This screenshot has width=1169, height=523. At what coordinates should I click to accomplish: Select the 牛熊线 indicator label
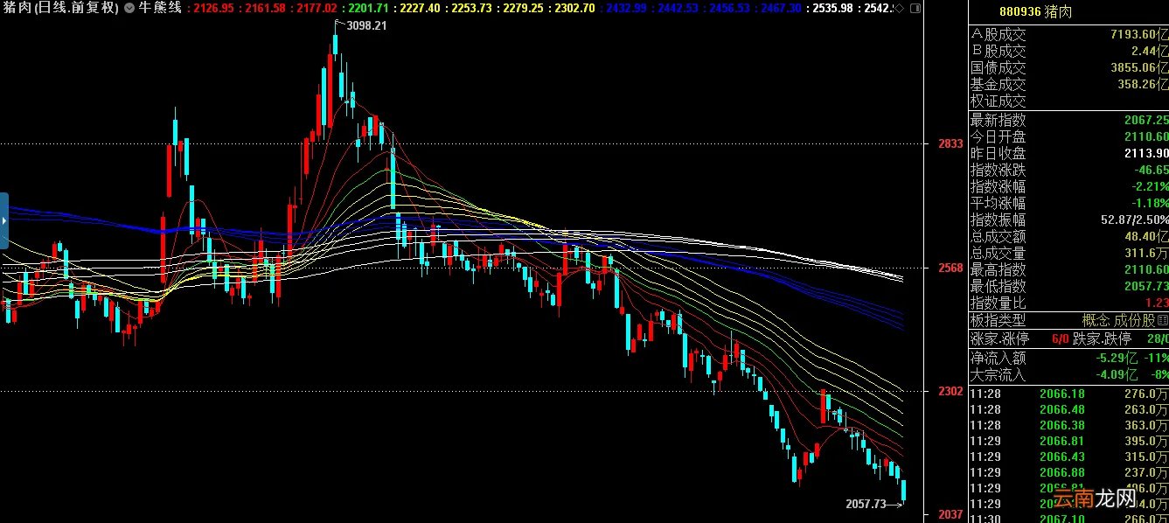pyautogui.click(x=161, y=8)
